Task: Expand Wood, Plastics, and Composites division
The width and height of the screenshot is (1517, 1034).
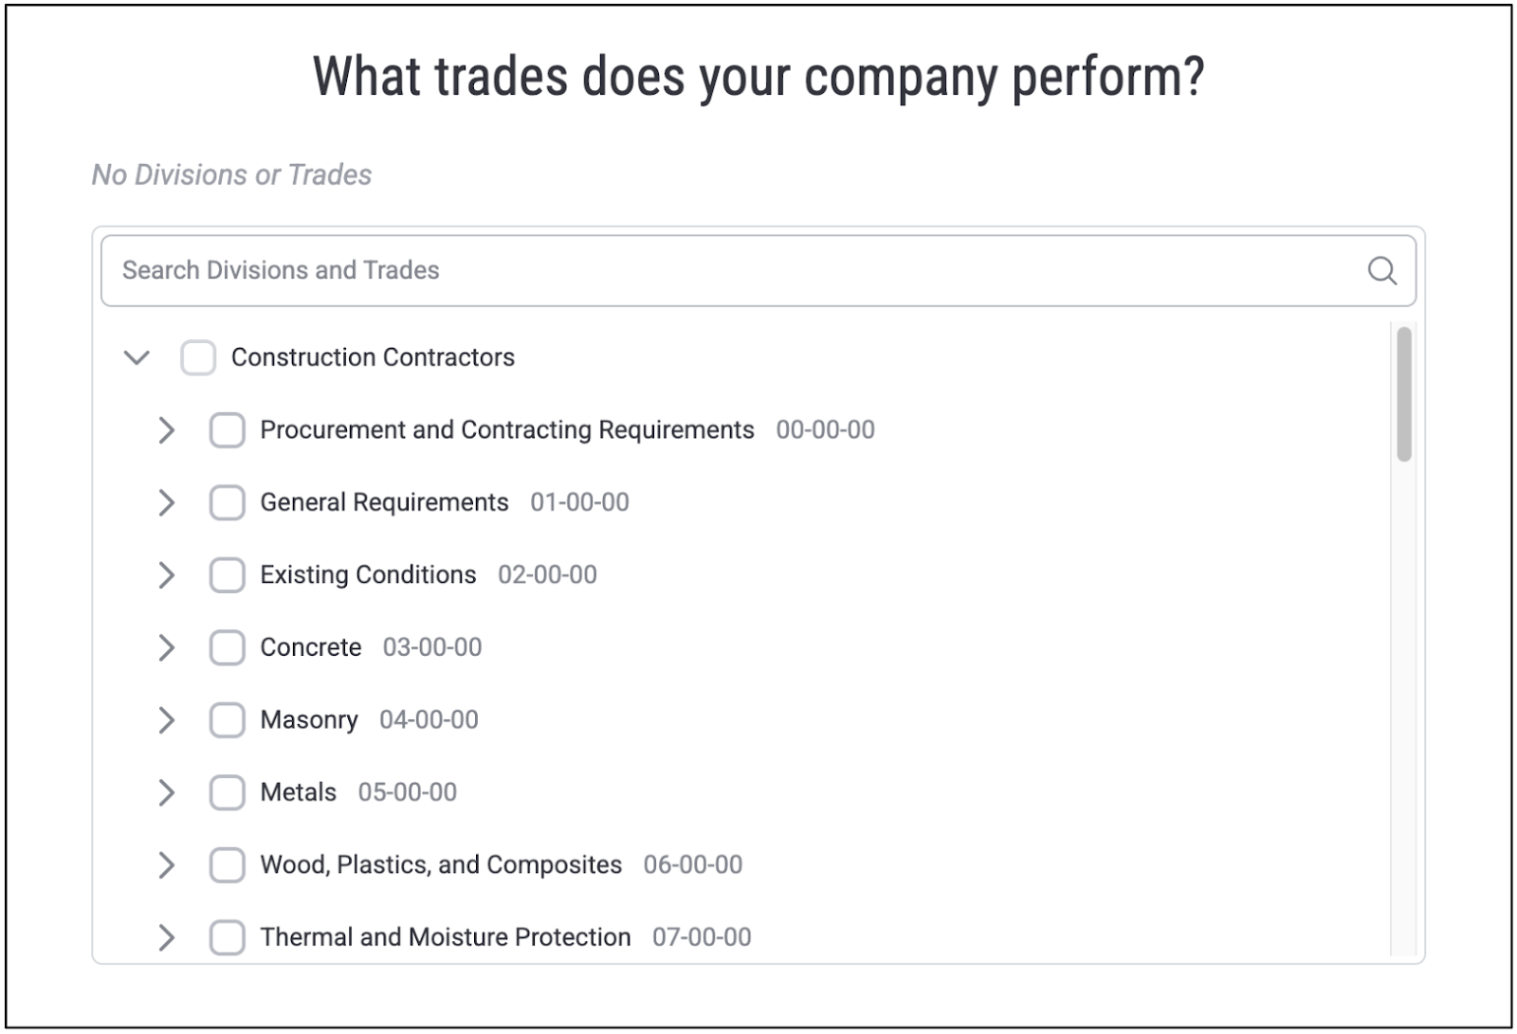Action: click(x=167, y=865)
